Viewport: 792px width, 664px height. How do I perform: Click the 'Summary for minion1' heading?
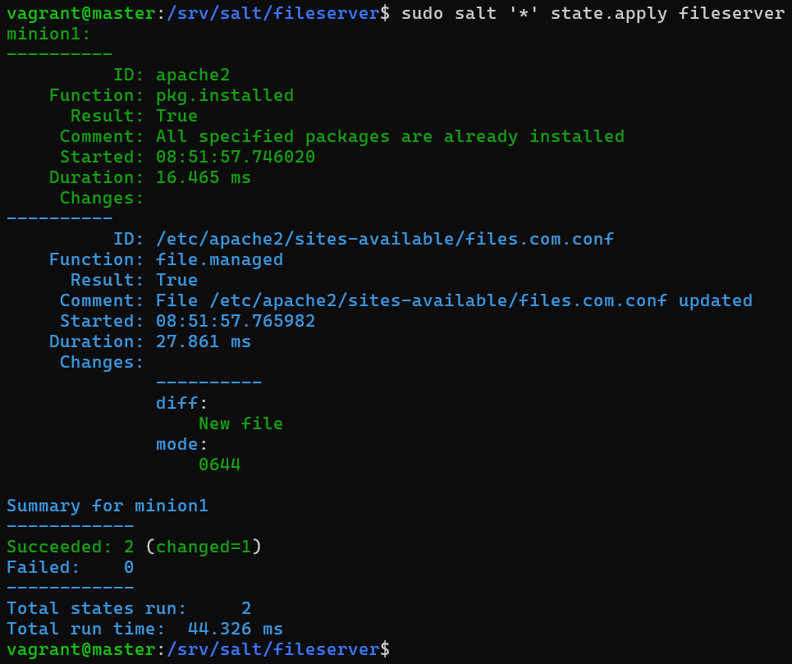pos(108,506)
